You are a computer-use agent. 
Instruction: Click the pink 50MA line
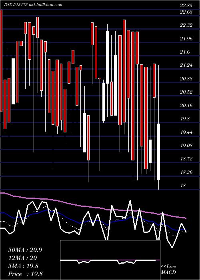tap(93, 207)
